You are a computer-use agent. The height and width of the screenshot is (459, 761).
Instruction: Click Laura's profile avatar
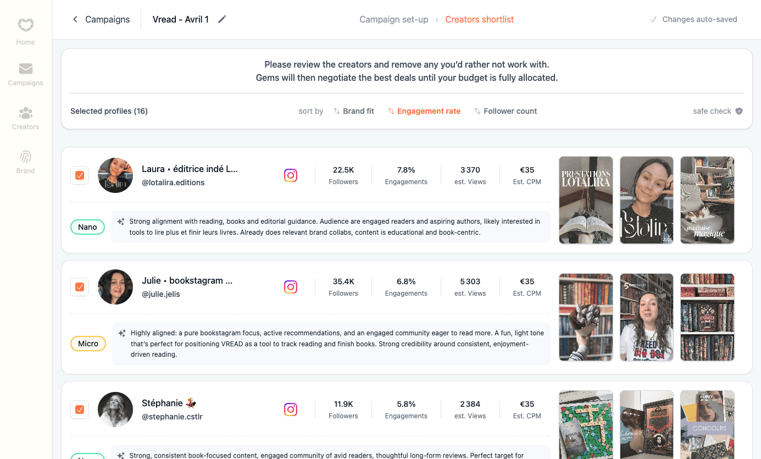click(x=115, y=175)
